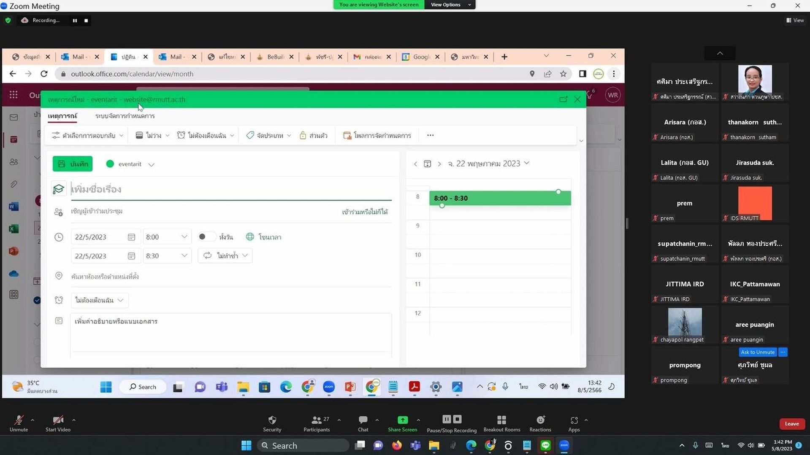Click the event title input field
Screen dimensions: 810x455
tap(231, 189)
